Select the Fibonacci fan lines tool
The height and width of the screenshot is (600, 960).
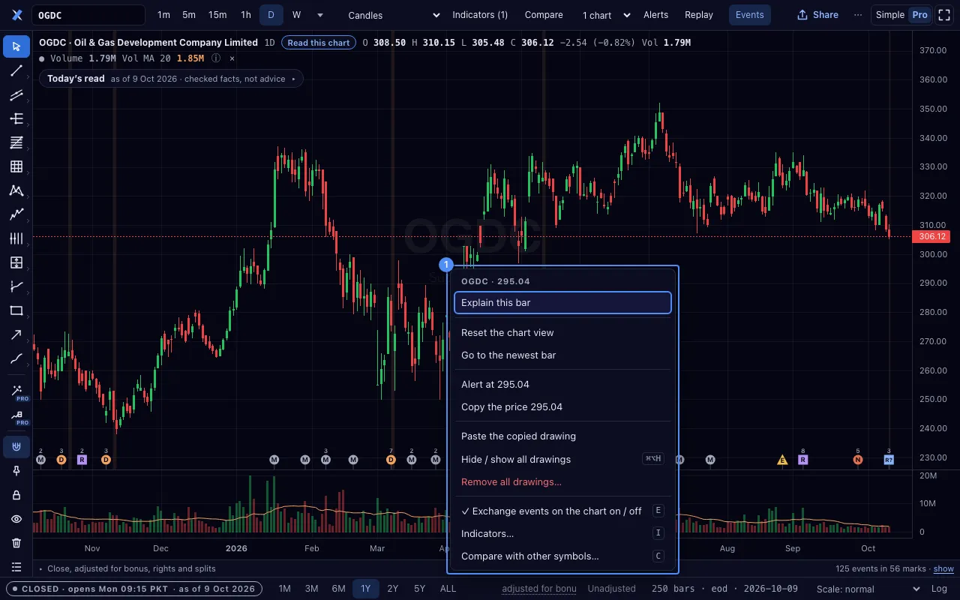coord(16,142)
